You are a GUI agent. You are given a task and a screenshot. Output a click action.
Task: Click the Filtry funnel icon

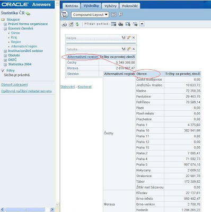(x=3, y=70)
